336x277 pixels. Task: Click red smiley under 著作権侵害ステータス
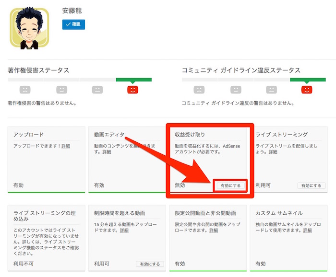click(x=132, y=90)
